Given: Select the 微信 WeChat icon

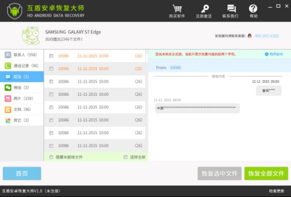Looking at the screenshot, I should point(8,87).
